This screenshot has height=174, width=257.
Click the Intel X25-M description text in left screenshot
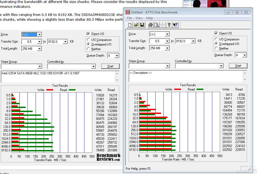[40, 73]
